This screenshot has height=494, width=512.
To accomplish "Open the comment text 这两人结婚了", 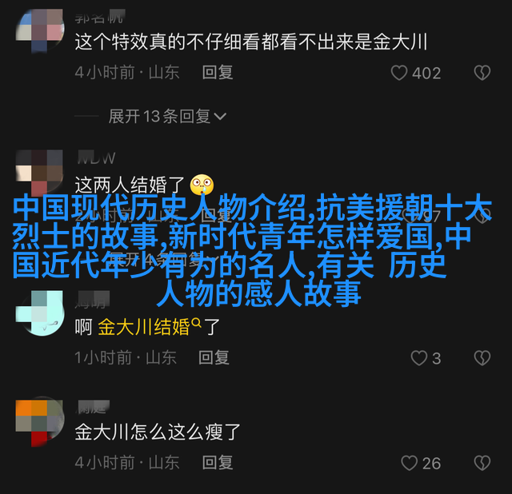I will click(x=130, y=185).
